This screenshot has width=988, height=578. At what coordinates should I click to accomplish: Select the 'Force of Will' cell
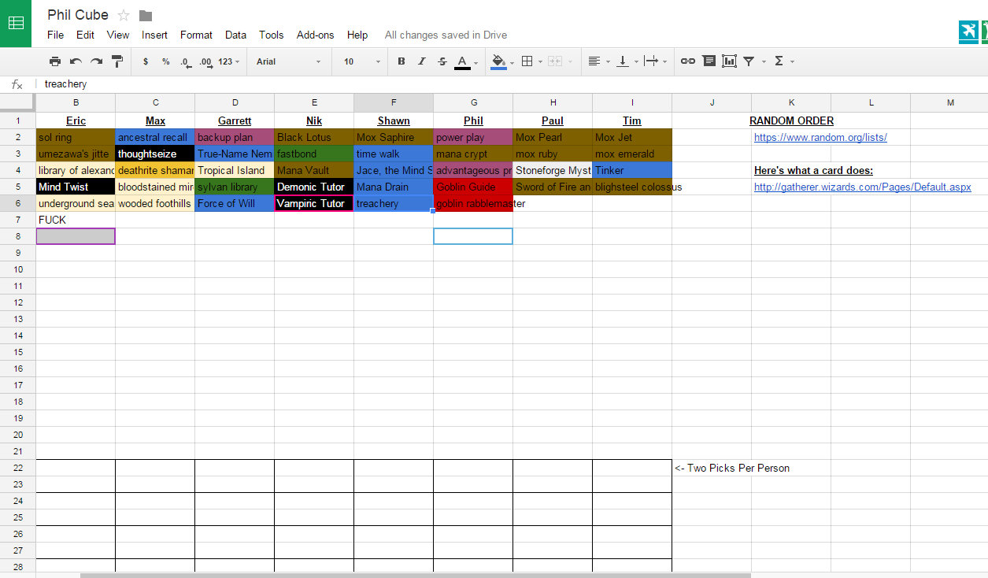coord(235,203)
